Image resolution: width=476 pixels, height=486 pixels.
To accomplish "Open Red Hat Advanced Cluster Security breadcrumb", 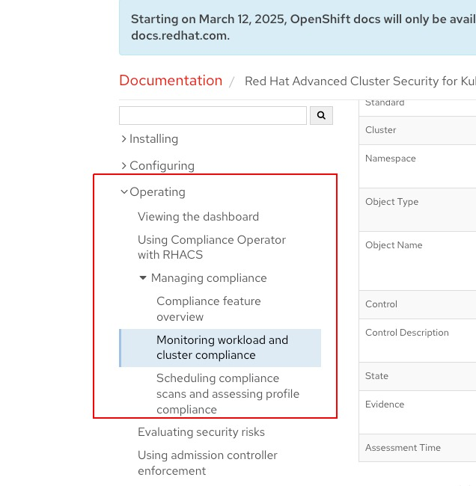I will [x=360, y=81].
